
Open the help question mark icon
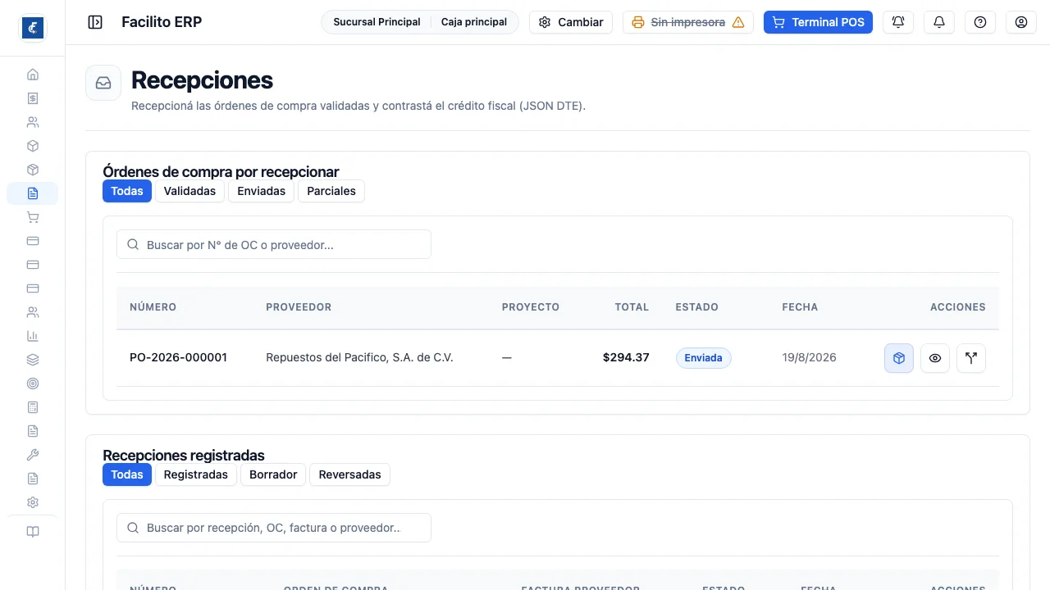click(x=980, y=22)
